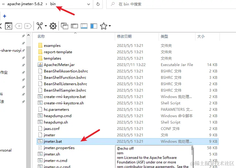
Task: Select the report-template folder
Action: click(58, 52)
